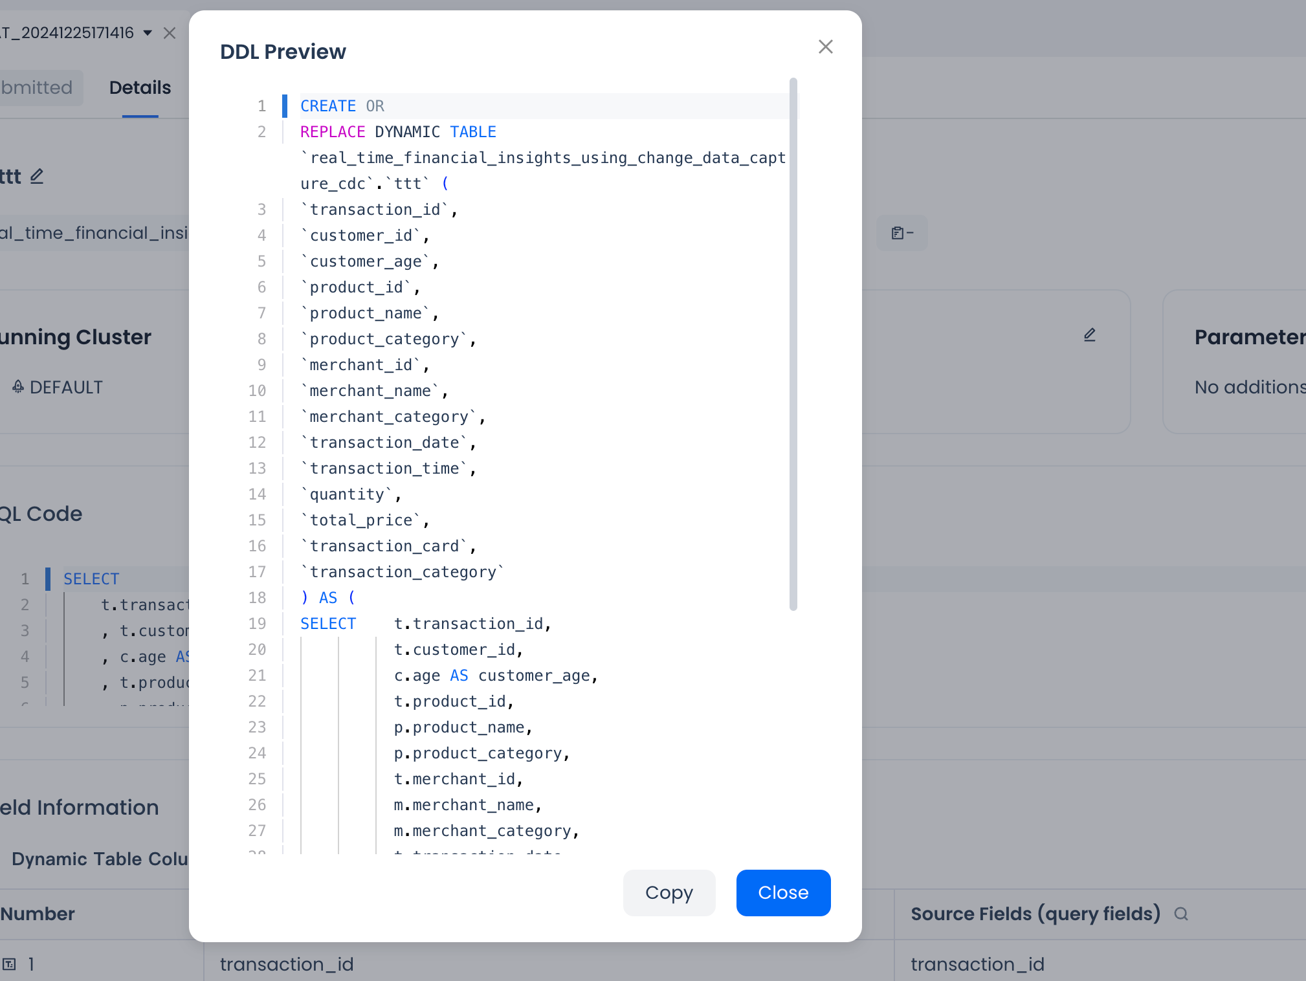Click the field type icon in row 1
Screen dimensions: 1306x981
tap(9, 964)
